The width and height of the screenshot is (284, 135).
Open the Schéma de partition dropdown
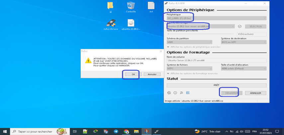189,42
